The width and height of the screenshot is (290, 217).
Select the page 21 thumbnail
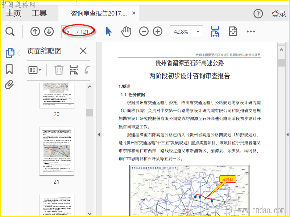click(x=57, y=151)
